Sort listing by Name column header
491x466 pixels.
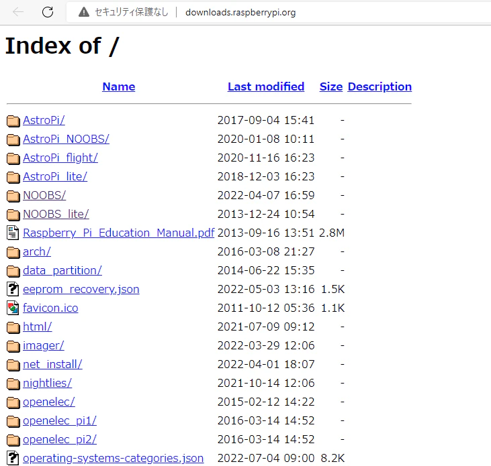119,86
